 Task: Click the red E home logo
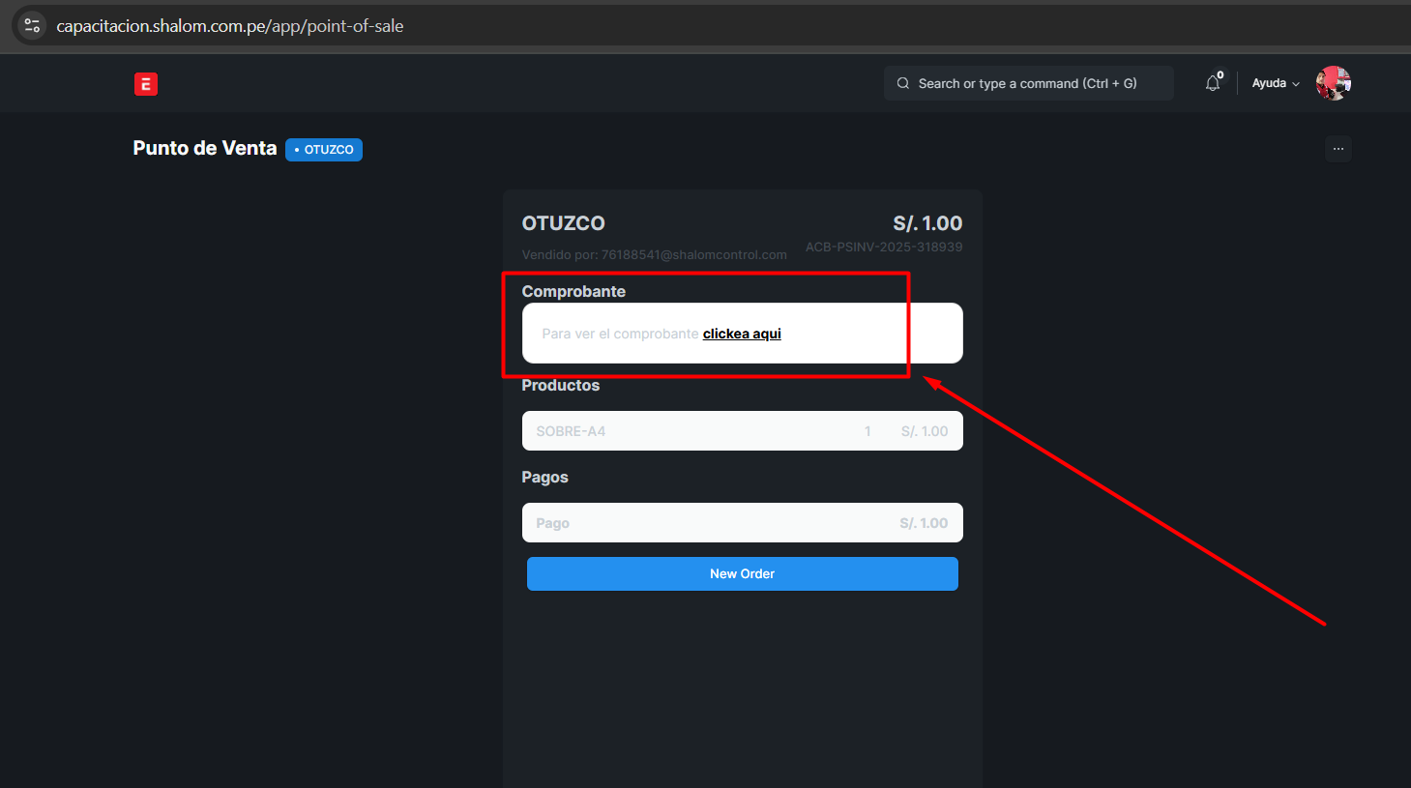[x=146, y=84]
